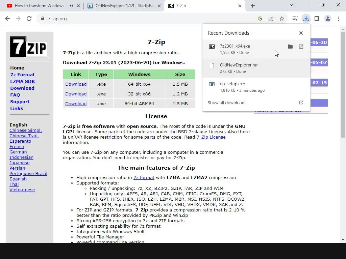Open 7z2301-x64.exe with the open icon

pos(301,47)
